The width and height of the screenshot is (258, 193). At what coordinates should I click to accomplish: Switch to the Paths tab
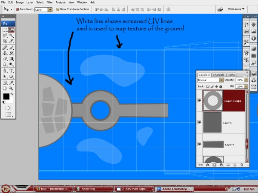tap(231, 75)
